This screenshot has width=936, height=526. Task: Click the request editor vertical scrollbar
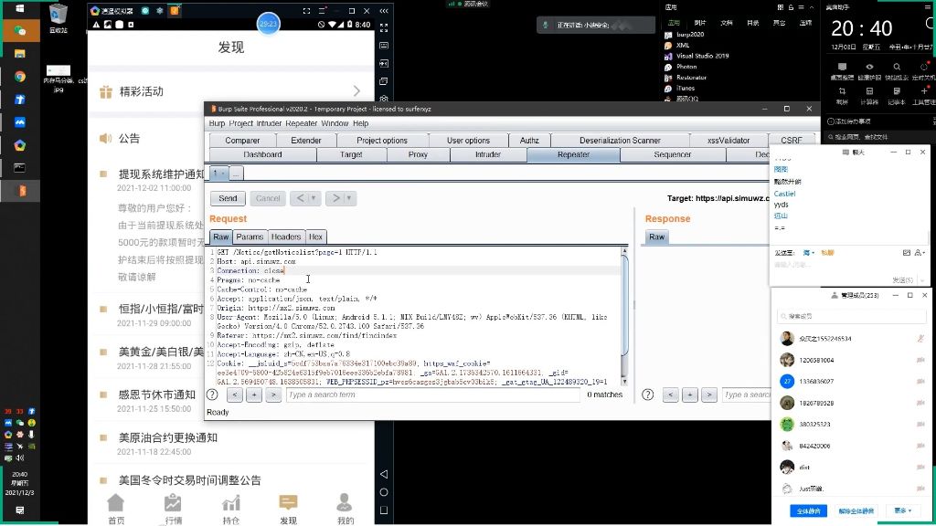624,317
